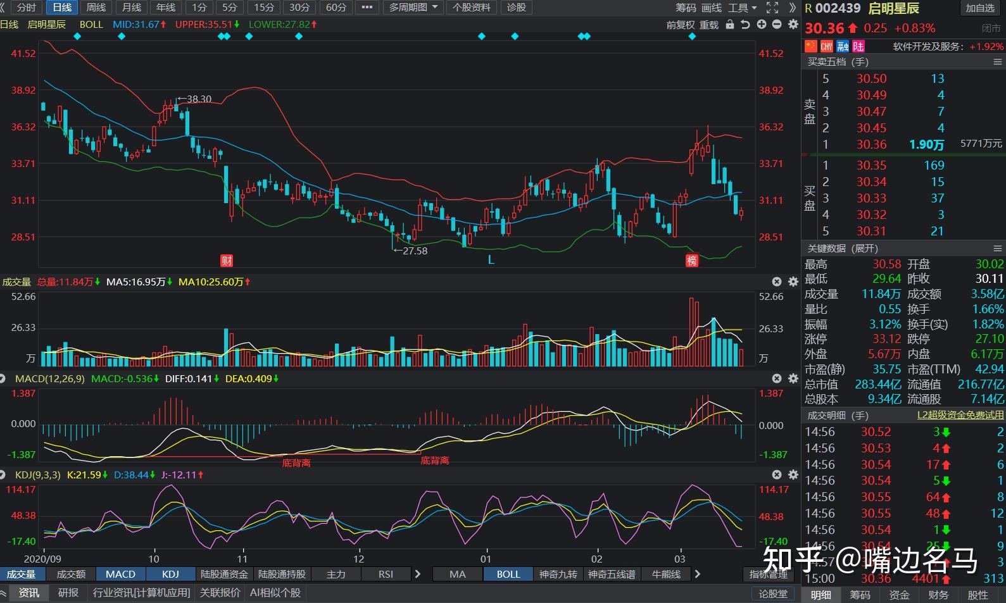The height and width of the screenshot is (603, 1006).
Task: Enable the 神奇九转 overlay
Action: click(558, 574)
